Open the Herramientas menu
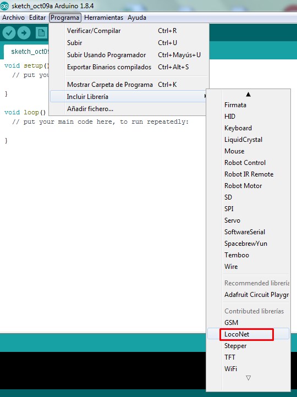The width and height of the screenshot is (297, 397). tap(103, 18)
